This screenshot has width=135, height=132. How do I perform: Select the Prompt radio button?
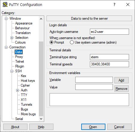pyautogui.click(x=51, y=42)
